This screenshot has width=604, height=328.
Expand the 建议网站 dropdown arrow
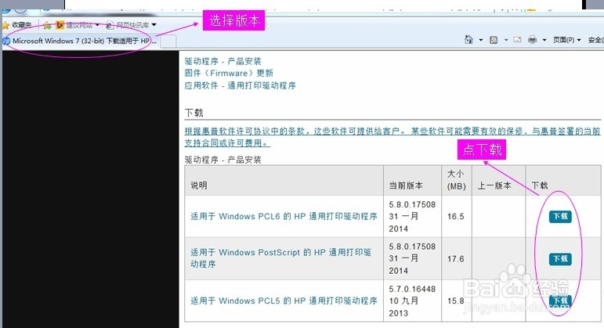pyautogui.click(x=97, y=25)
